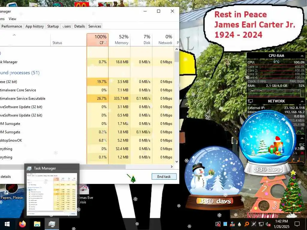Open File Explorer from the taskbar
This screenshot has height=230, width=307.
pos(37,224)
